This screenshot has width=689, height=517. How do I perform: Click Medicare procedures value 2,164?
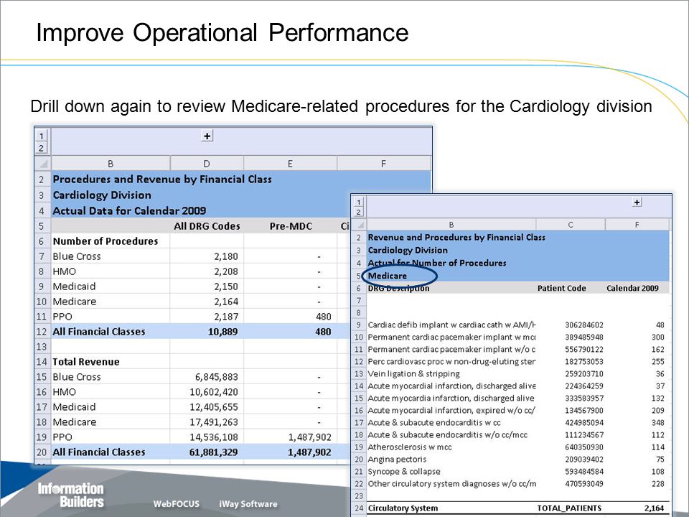point(226,302)
